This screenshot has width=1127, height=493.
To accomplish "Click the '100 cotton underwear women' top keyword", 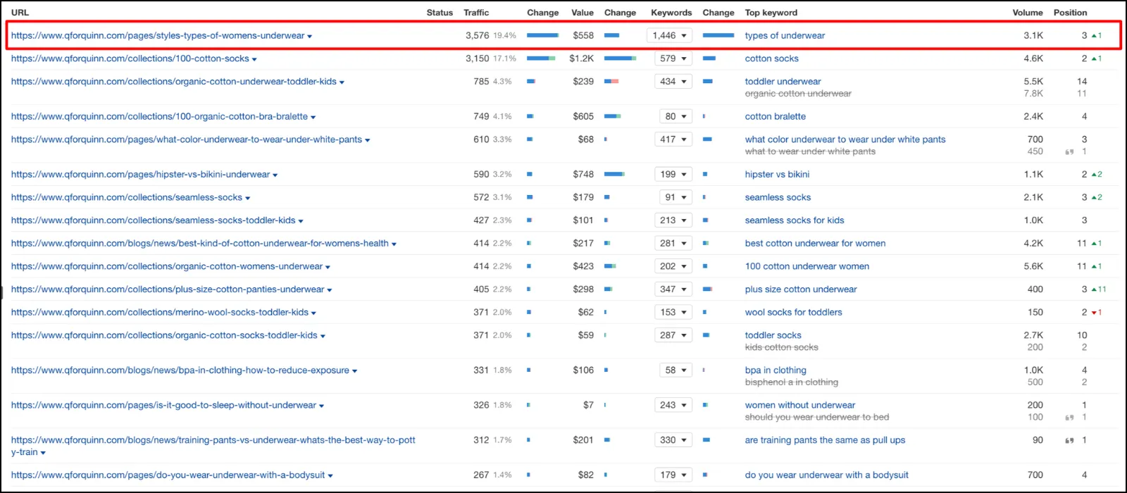I will (x=807, y=266).
